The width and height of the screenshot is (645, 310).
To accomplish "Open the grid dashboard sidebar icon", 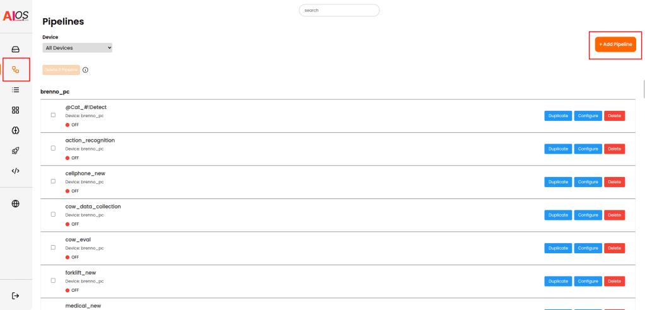I will point(16,110).
